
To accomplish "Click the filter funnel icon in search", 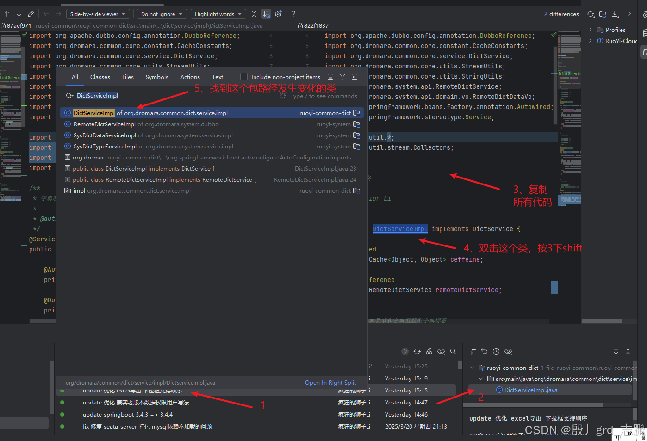I will coord(342,77).
